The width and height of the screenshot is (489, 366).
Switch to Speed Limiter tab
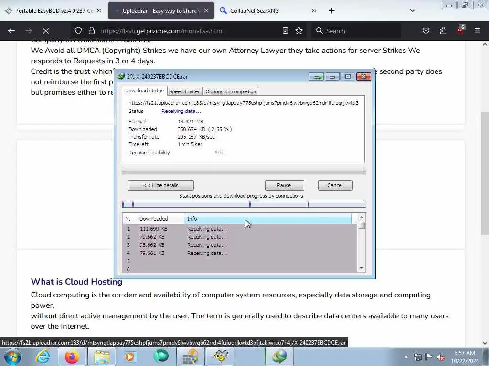point(184,91)
